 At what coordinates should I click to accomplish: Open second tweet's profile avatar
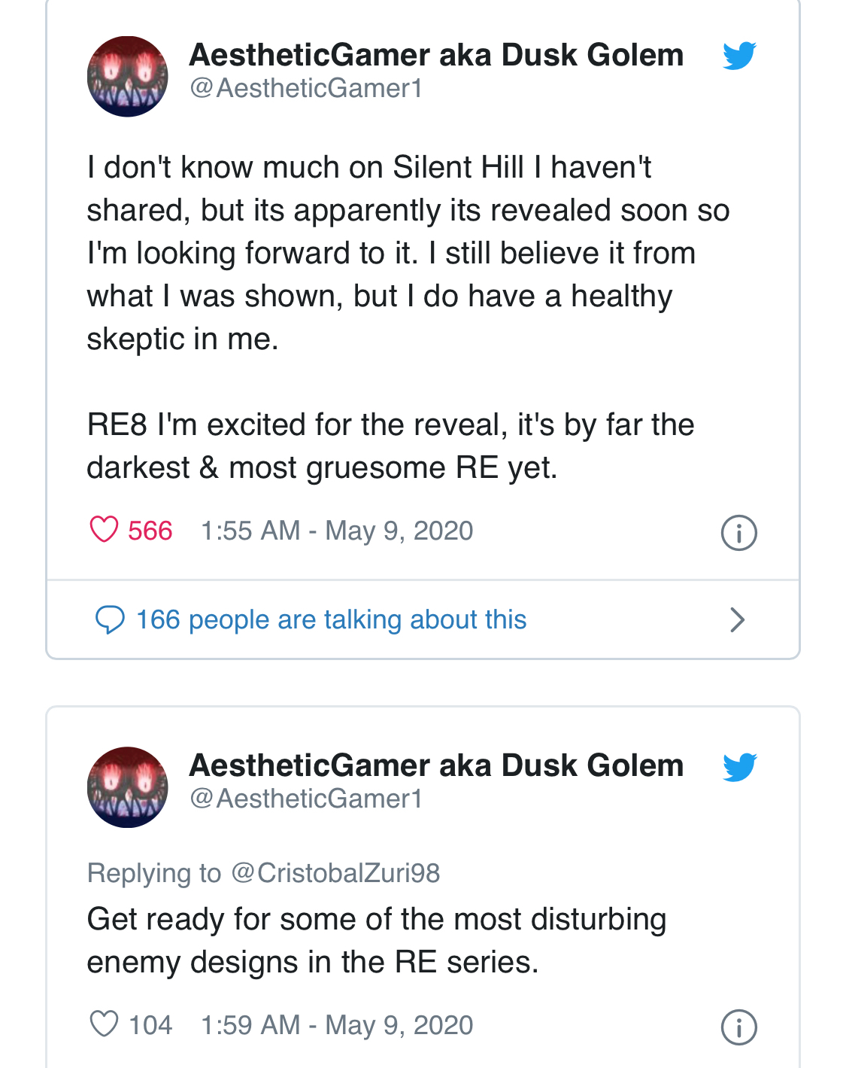click(x=128, y=787)
